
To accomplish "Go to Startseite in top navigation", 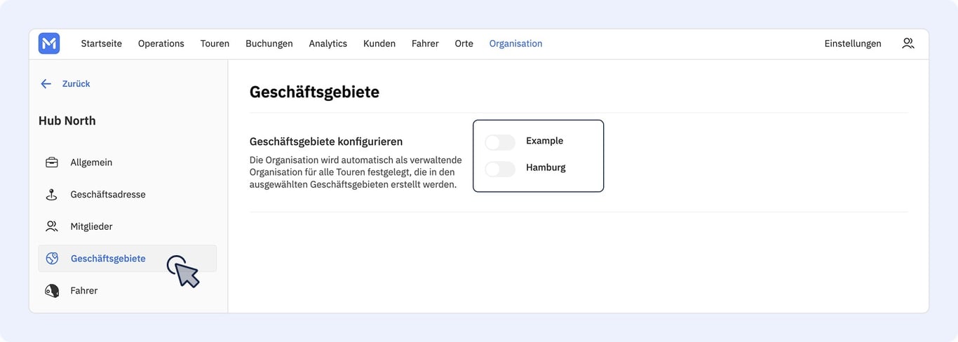I will click(102, 43).
